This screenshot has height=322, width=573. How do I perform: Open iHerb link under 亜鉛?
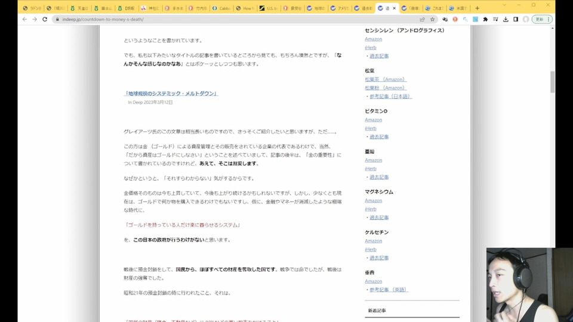coord(370,169)
